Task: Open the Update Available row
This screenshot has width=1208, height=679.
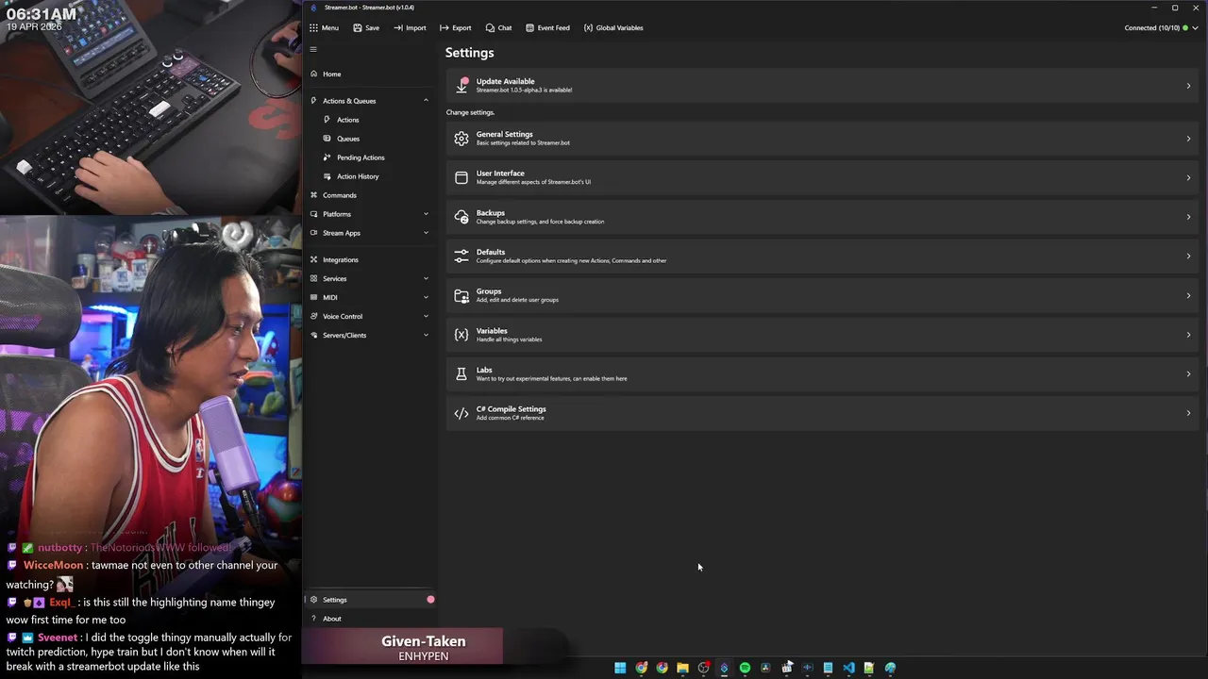Action: coord(822,85)
